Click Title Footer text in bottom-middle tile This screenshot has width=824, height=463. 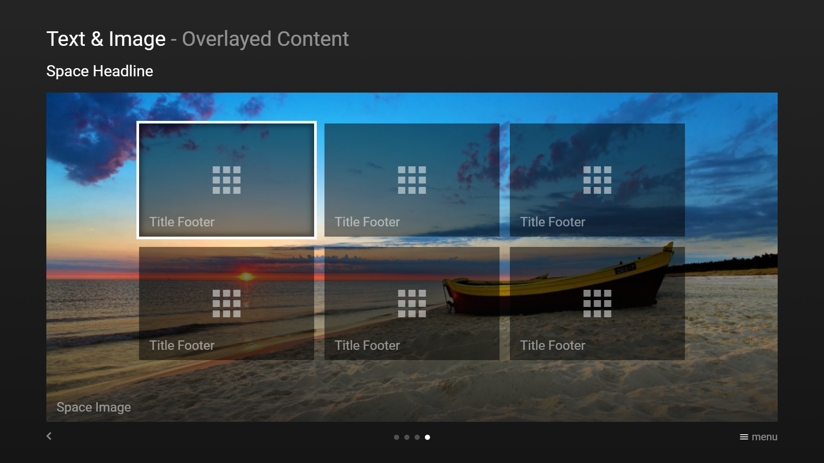pos(367,346)
